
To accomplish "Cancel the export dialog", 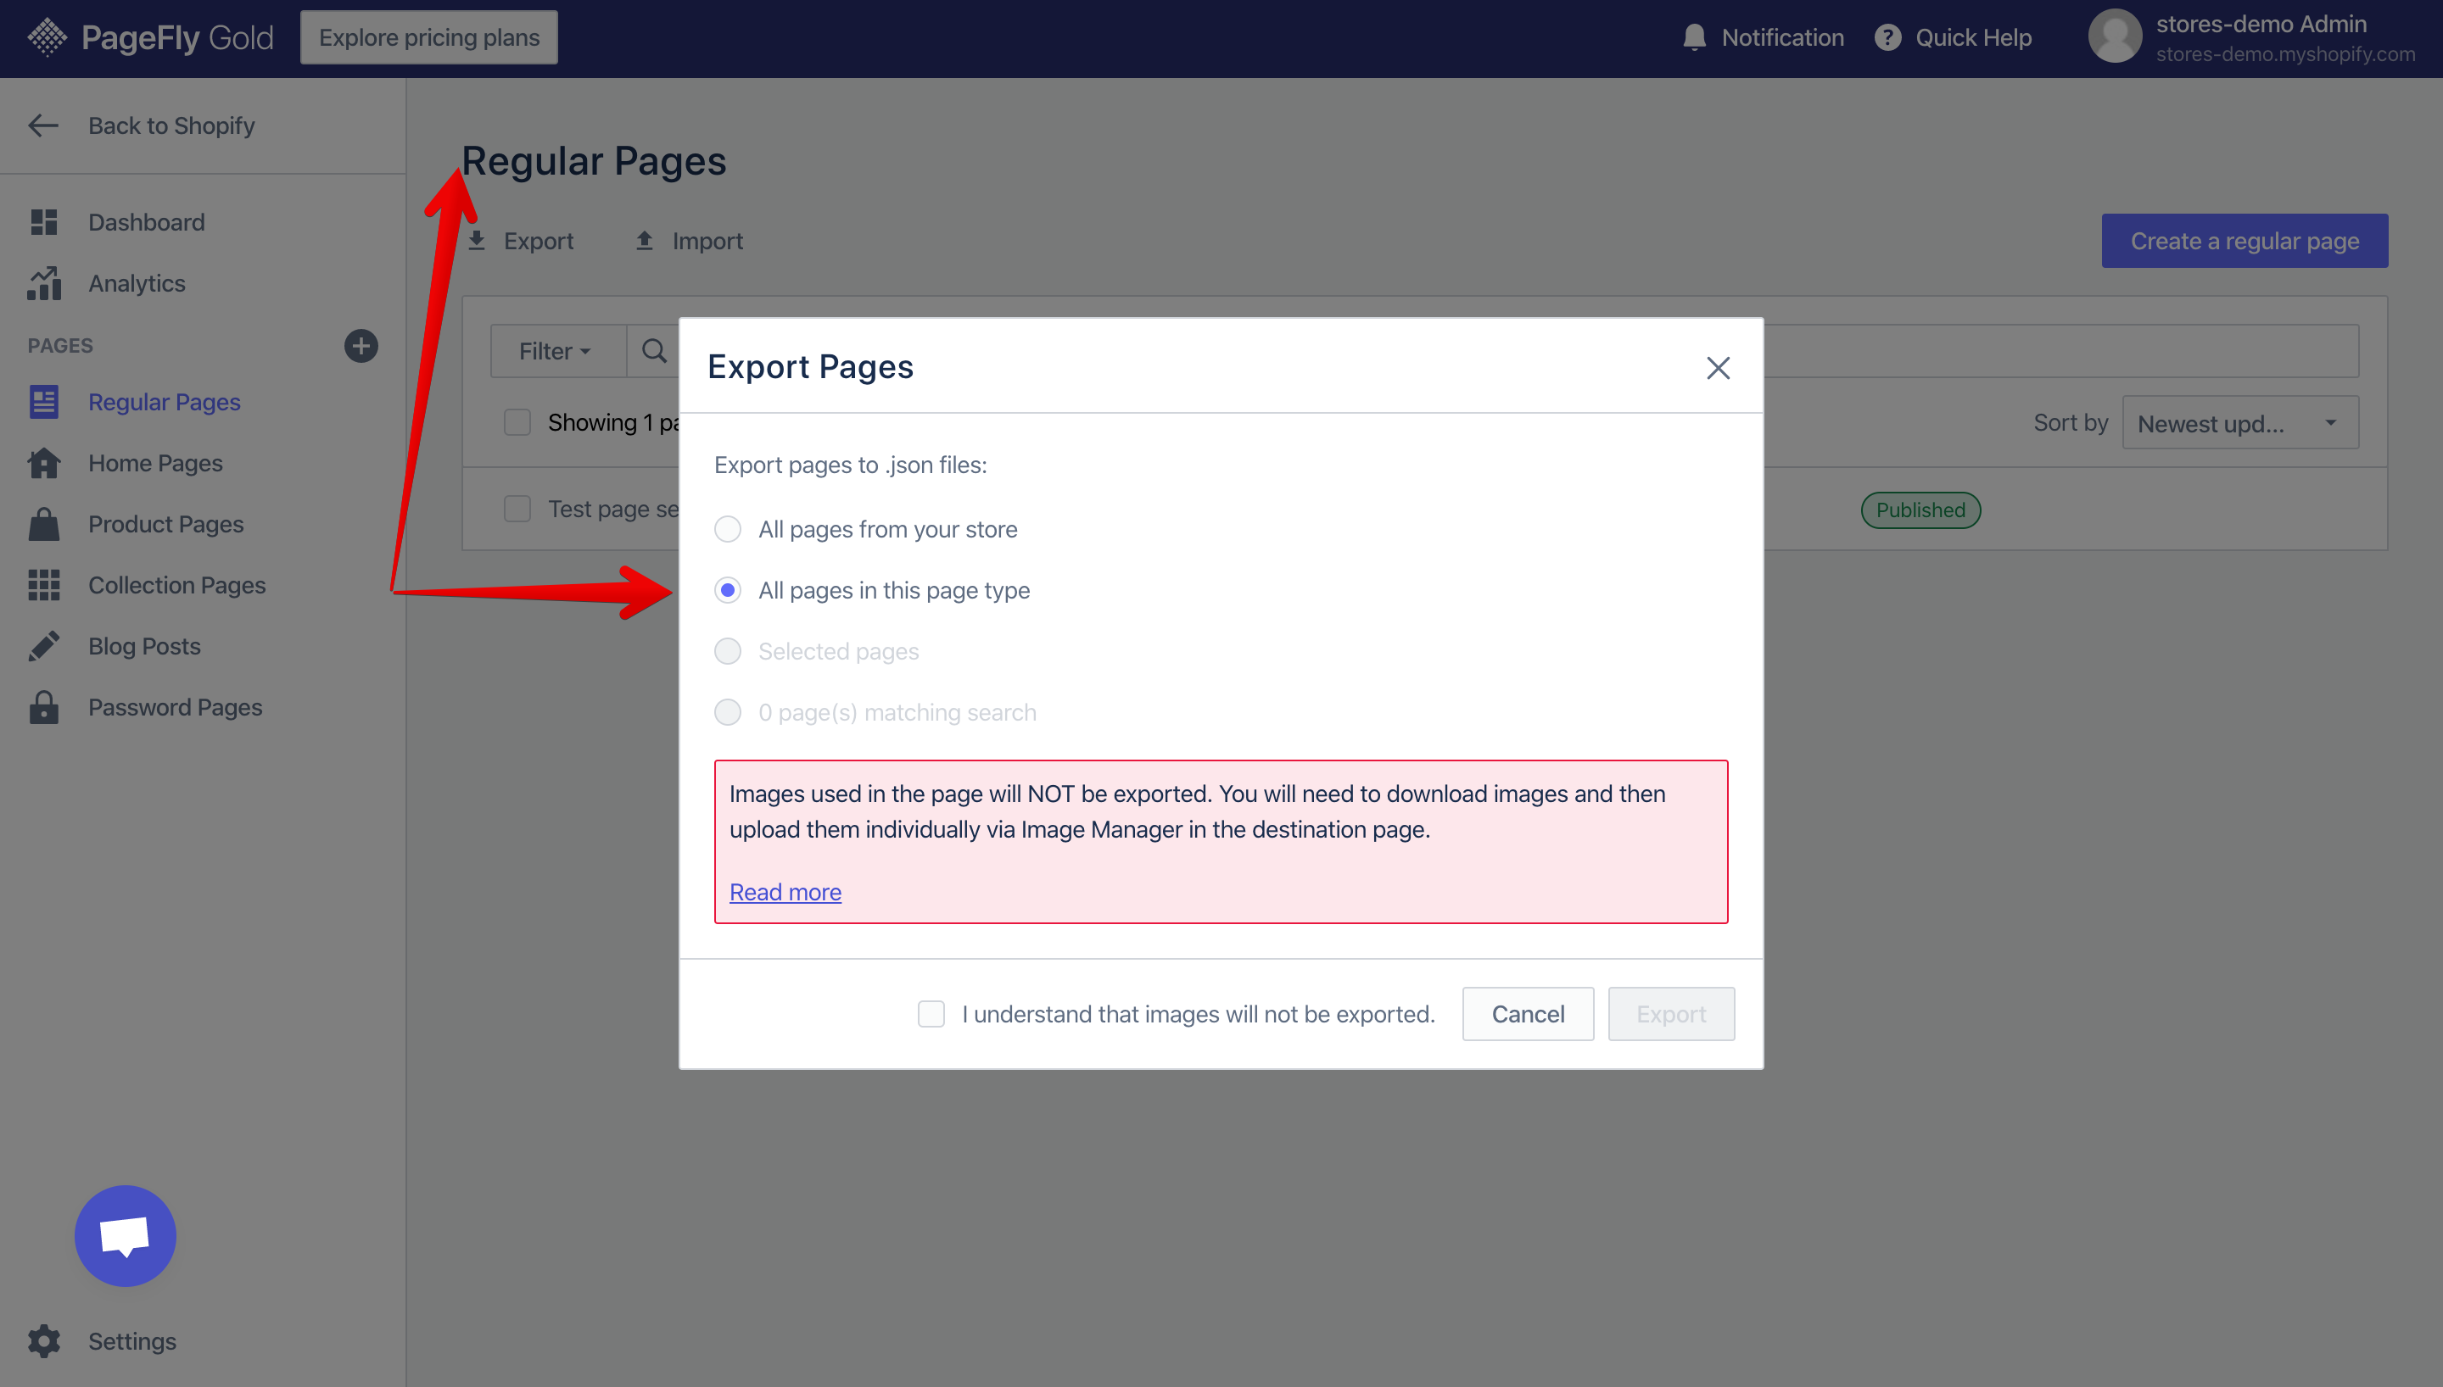I will 1528,1014.
